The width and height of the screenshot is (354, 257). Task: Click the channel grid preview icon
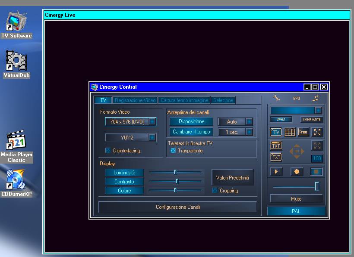coord(290,132)
